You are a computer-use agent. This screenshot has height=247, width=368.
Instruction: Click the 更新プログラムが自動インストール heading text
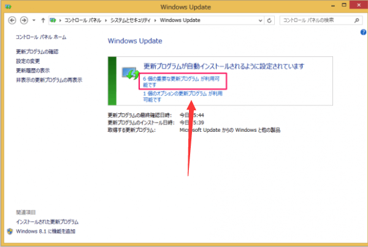click(224, 66)
